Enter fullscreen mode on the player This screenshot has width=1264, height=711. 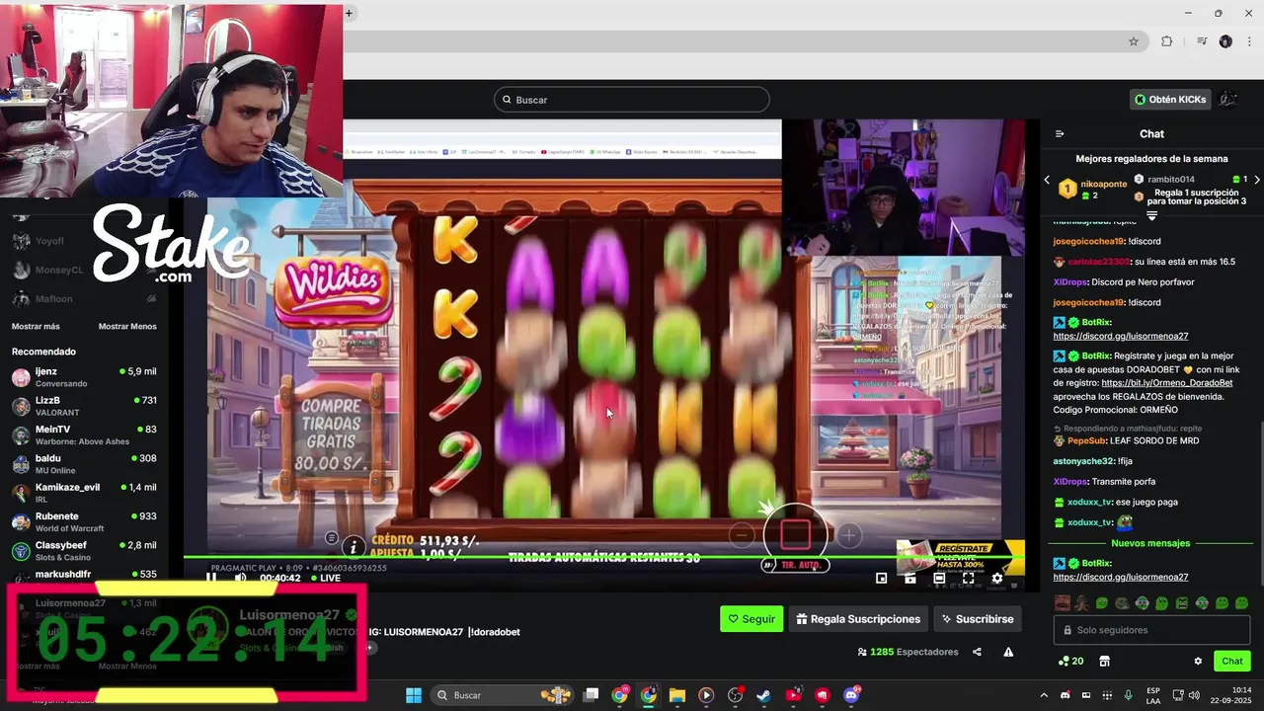click(968, 579)
